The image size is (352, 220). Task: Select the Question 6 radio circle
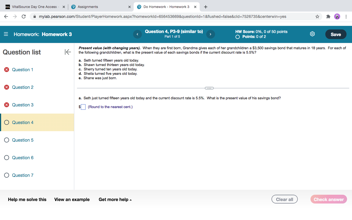pyautogui.click(x=6, y=157)
